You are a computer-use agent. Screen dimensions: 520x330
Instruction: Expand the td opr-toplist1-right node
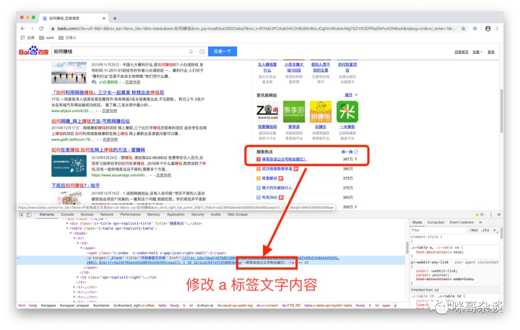(x=78, y=277)
